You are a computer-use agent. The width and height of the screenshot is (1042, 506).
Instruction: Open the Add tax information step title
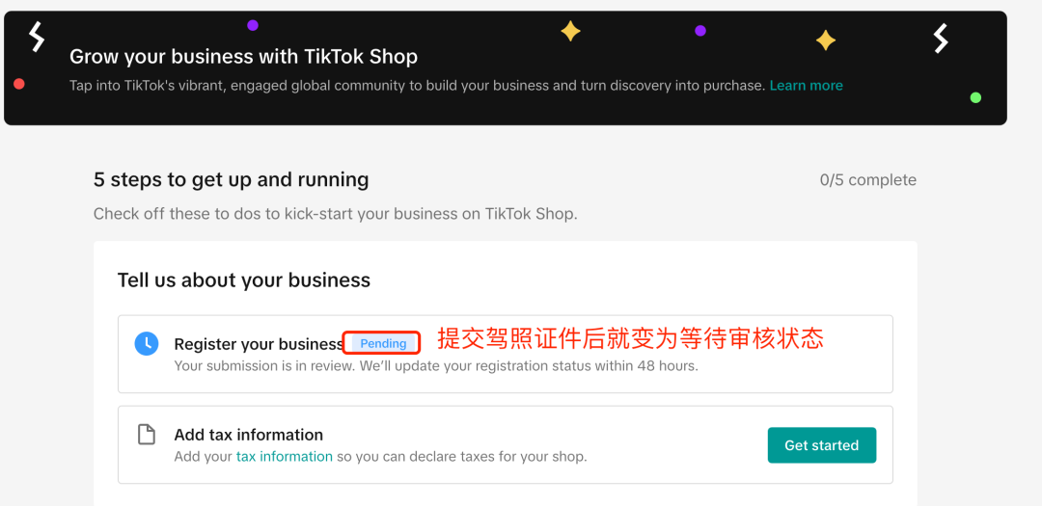pyautogui.click(x=248, y=435)
